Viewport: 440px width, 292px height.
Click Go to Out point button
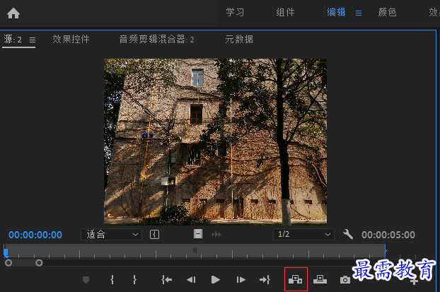[x=265, y=280]
